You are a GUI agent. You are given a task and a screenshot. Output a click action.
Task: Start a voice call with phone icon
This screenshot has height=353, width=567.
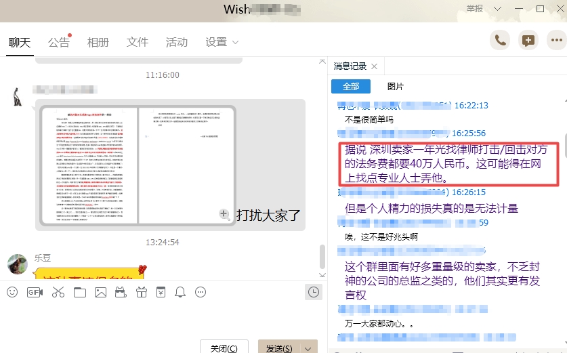tap(500, 41)
